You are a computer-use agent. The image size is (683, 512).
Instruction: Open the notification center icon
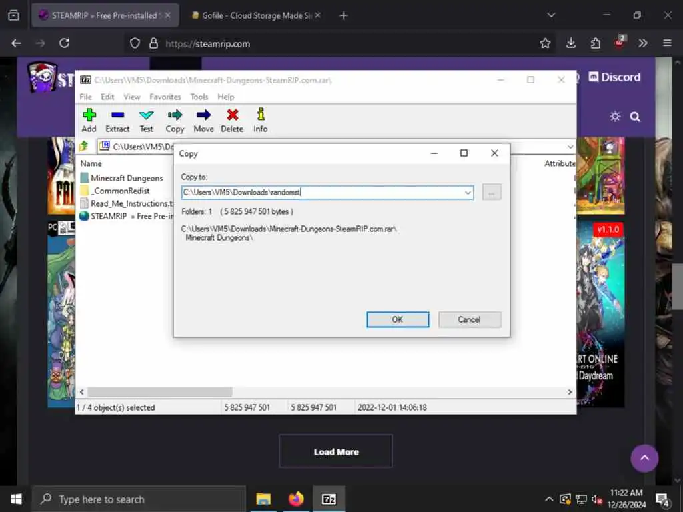pos(662,499)
